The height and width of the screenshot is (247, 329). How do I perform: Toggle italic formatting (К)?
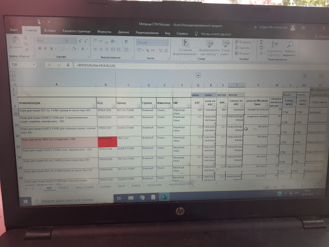point(45,48)
